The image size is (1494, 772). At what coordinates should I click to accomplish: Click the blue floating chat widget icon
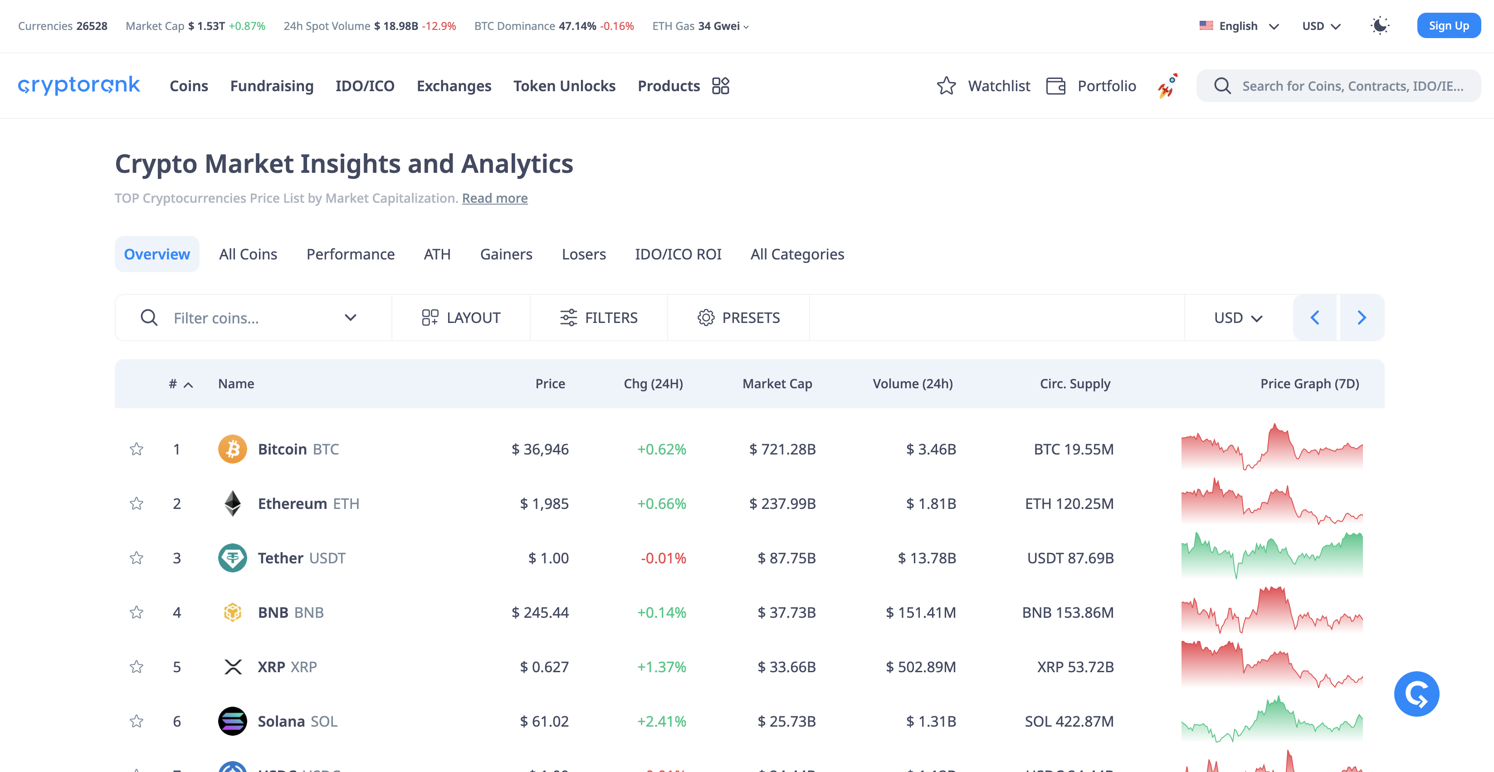(1416, 694)
